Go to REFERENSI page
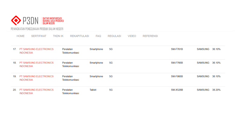 click(x=150, y=36)
